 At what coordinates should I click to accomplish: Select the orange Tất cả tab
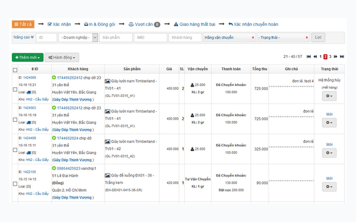pos(23,24)
